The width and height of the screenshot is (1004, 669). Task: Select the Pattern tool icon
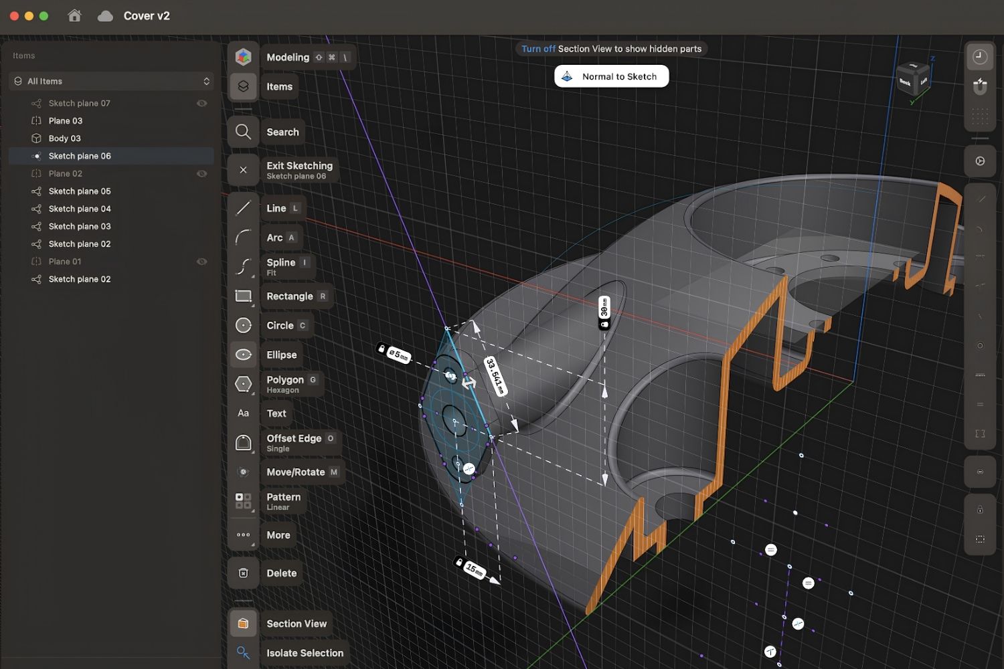243,501
